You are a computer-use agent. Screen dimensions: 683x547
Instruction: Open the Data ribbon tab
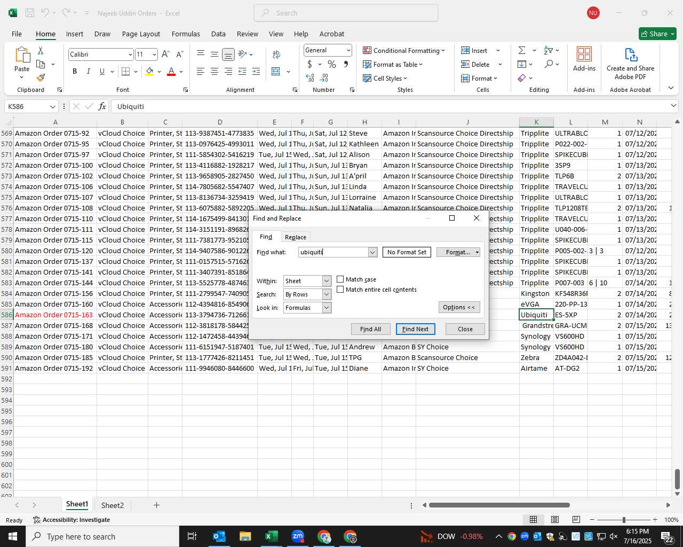[218, 34]
